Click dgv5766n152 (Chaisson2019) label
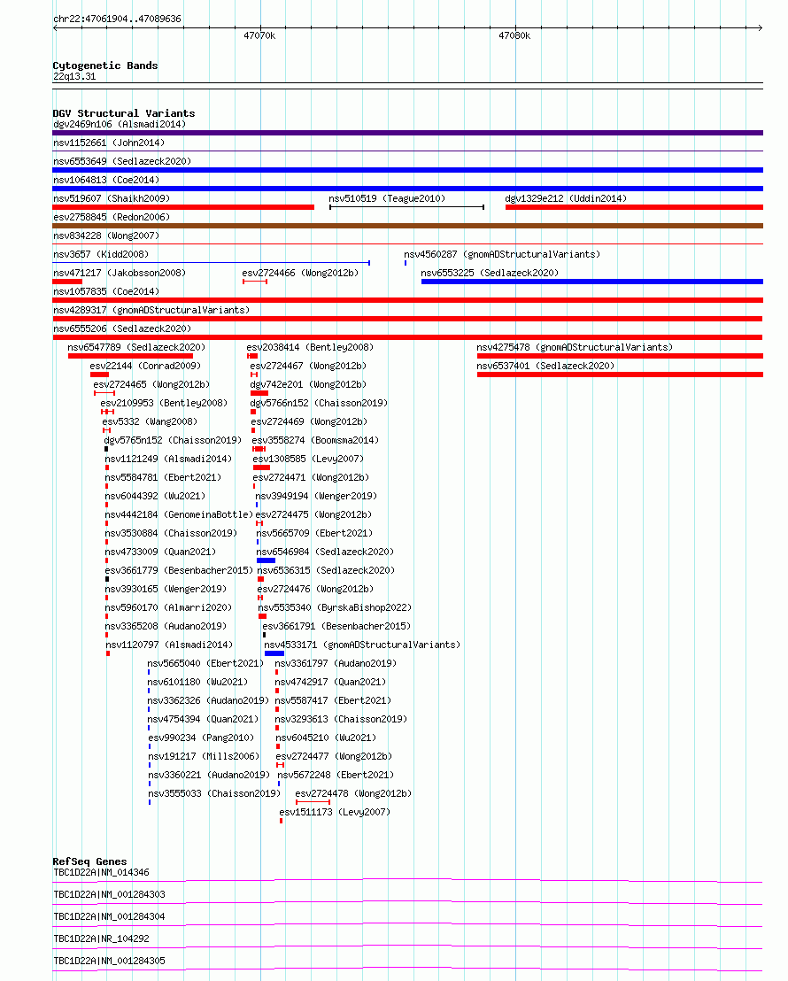This screenshot has height=981, width=788. click(x=320, y=403)
